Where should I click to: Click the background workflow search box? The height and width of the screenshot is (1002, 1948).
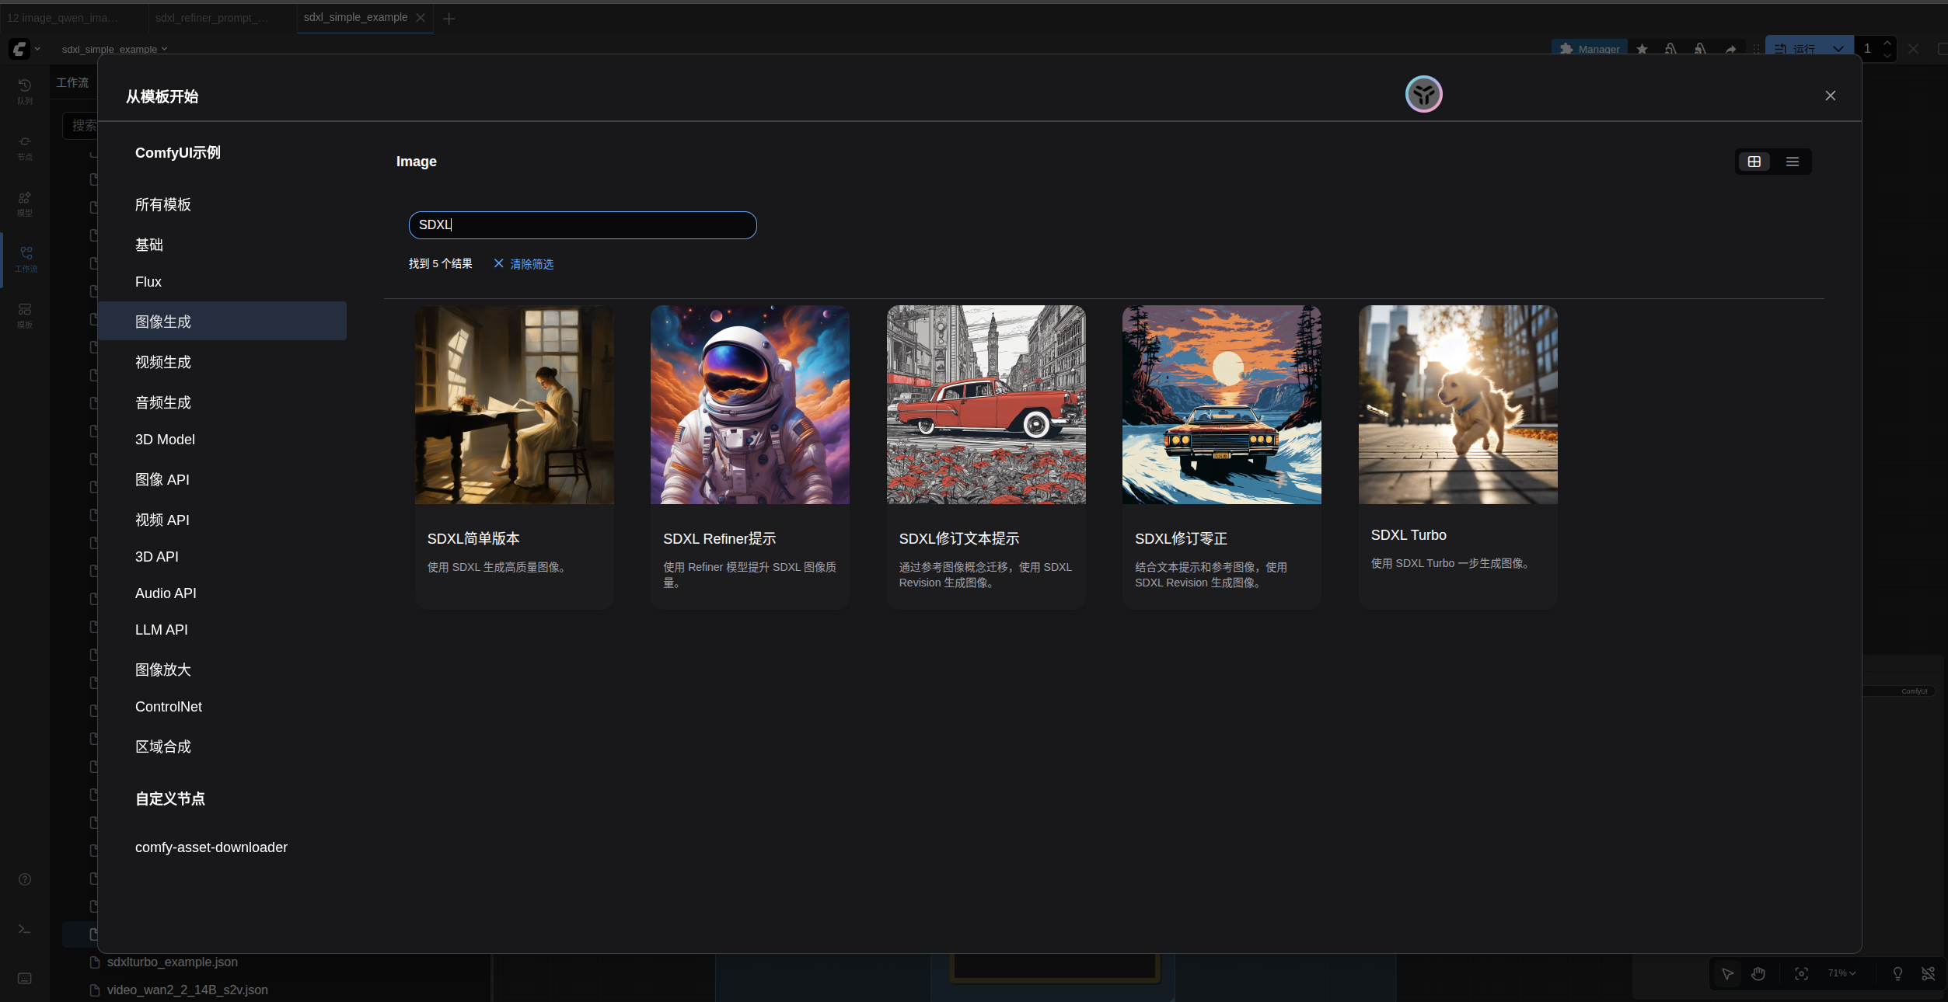80,125
